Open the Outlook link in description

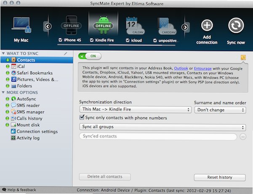coord(181,68)
